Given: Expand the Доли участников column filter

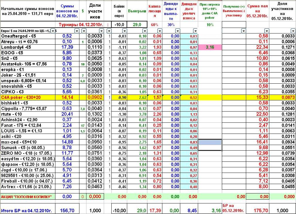Looking at the screenshot, I should click(x=102, y=31).
